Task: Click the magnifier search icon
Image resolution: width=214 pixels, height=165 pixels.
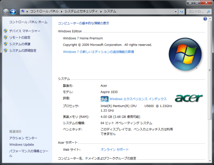Action: [x=209, y=12]
